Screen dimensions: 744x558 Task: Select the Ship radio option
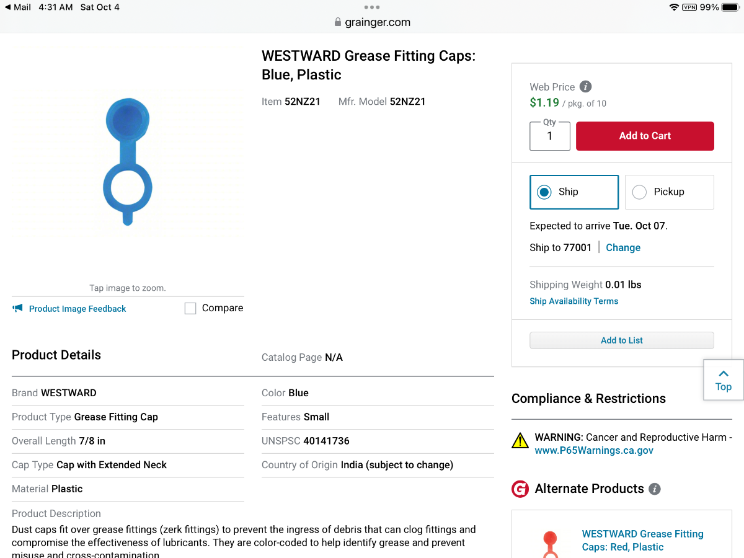pyautogui.click(x=544, y=192)
